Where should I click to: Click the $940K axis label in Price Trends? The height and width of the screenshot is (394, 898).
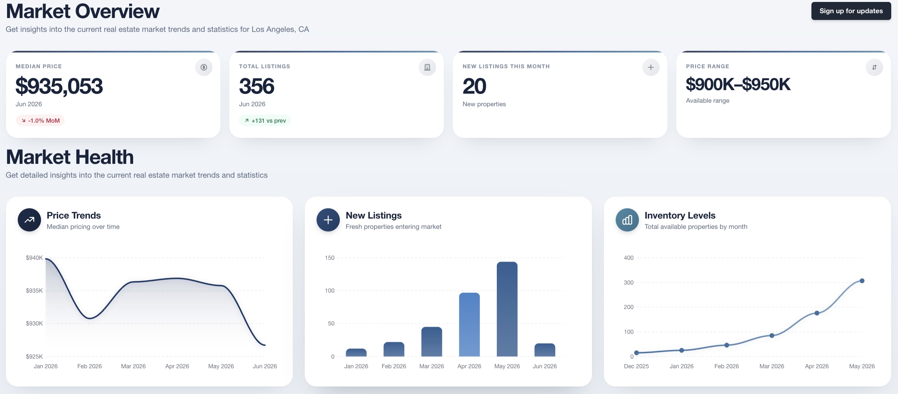tap(34, 258)
